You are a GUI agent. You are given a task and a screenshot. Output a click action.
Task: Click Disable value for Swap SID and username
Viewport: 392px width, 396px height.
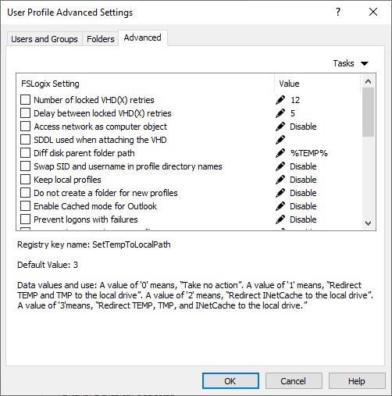[x=303, y=166]
